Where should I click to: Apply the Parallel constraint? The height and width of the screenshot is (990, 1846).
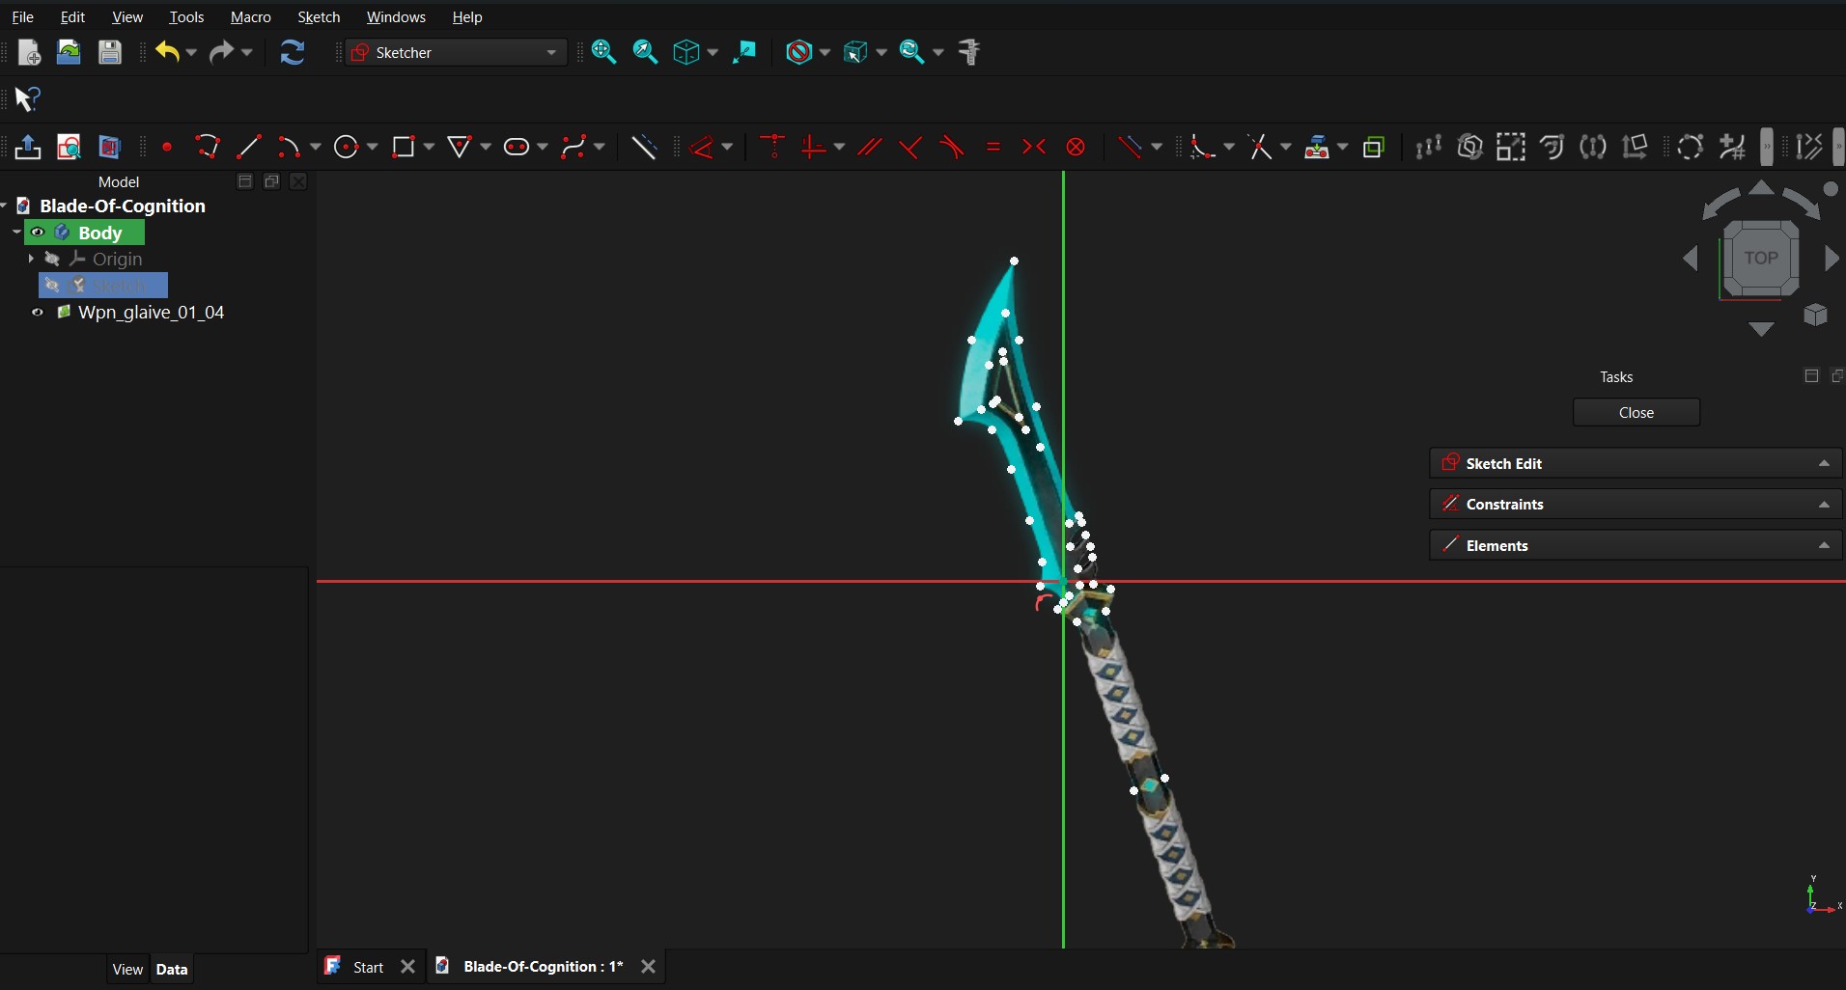(x=869, y=147)
